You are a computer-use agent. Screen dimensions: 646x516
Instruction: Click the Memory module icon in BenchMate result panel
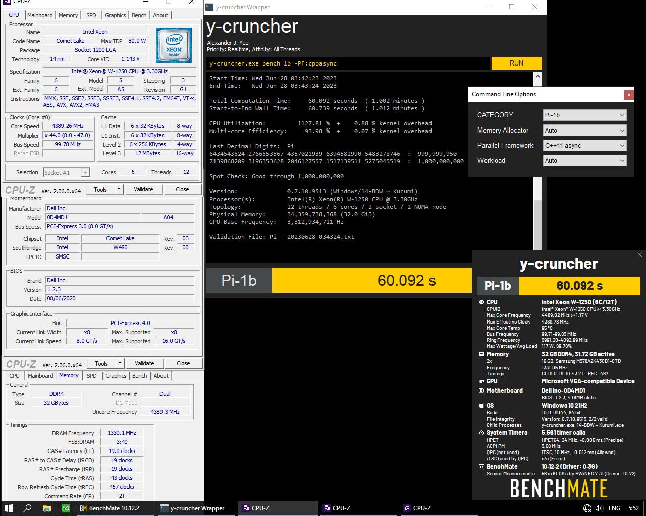coord(481,354)
